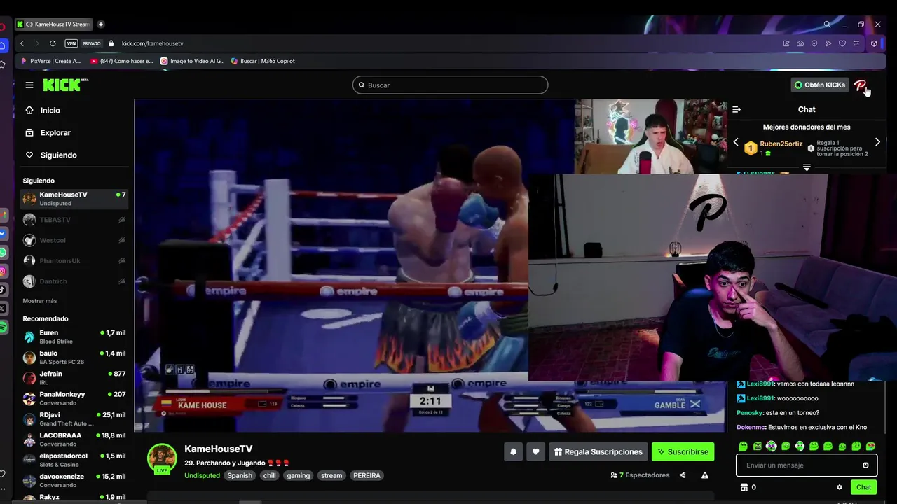Image resolution: width=897 pixels, height=504 pixels.
Task: Toggle the browser VPN badge
Action: point(71,43)
